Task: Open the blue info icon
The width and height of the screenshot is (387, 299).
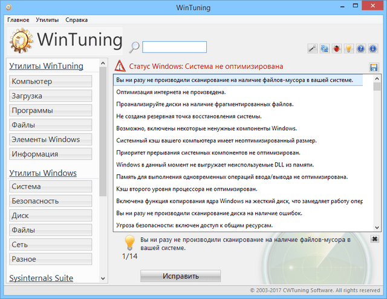Action: coord(372,49)
